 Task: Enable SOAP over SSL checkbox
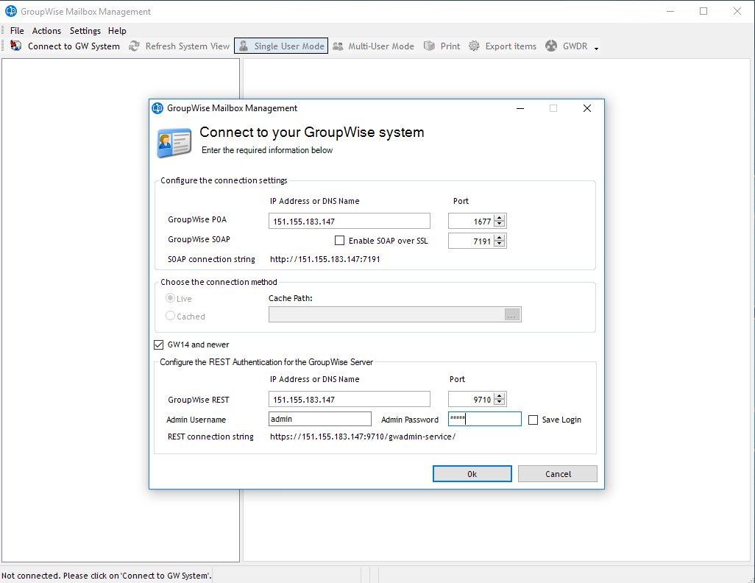click(339, 241)
